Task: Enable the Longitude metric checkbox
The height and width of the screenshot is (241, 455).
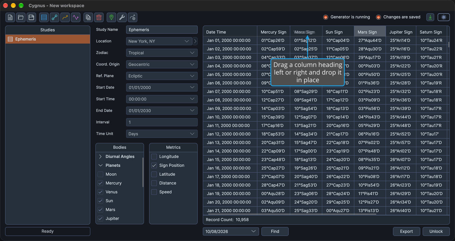Action: 154,157
